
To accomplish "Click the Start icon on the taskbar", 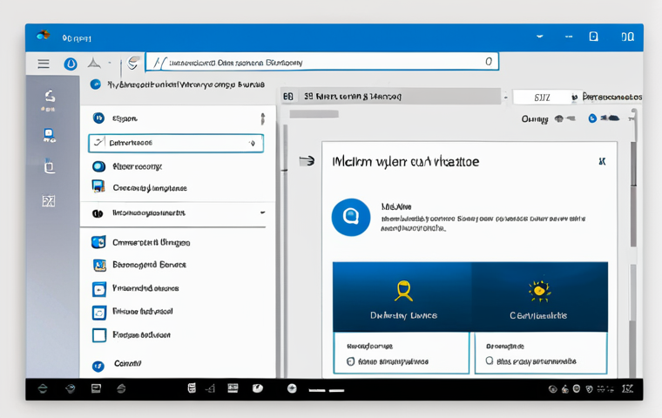I will 42,388.
